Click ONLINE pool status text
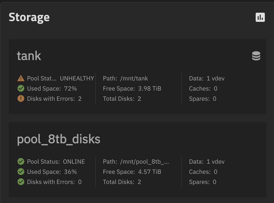The height and width of the screenshot is (203, 274). click(74, 162)
